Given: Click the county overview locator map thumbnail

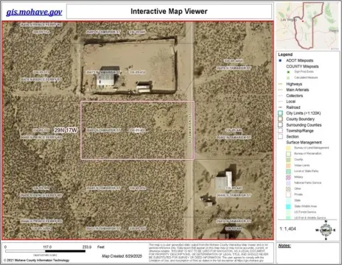Looking at the screenshot, I should (x=307, y=26).
